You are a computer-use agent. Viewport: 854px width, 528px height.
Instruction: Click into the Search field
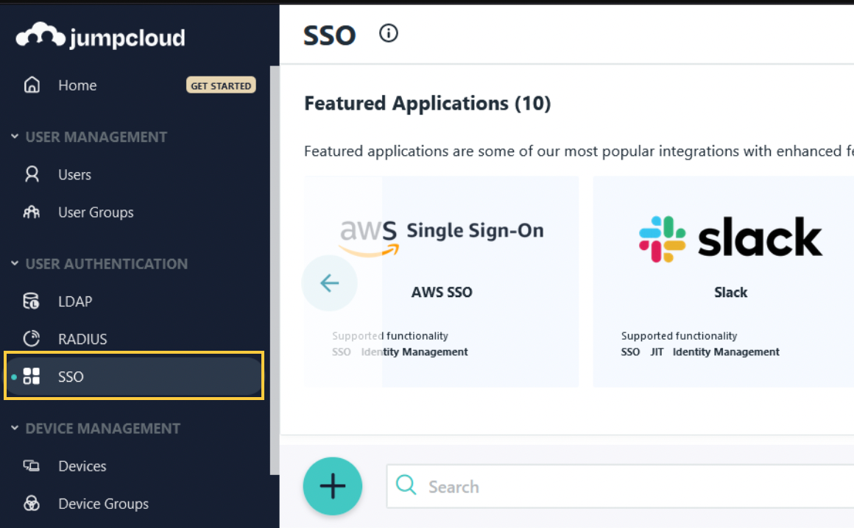(621, 486)
